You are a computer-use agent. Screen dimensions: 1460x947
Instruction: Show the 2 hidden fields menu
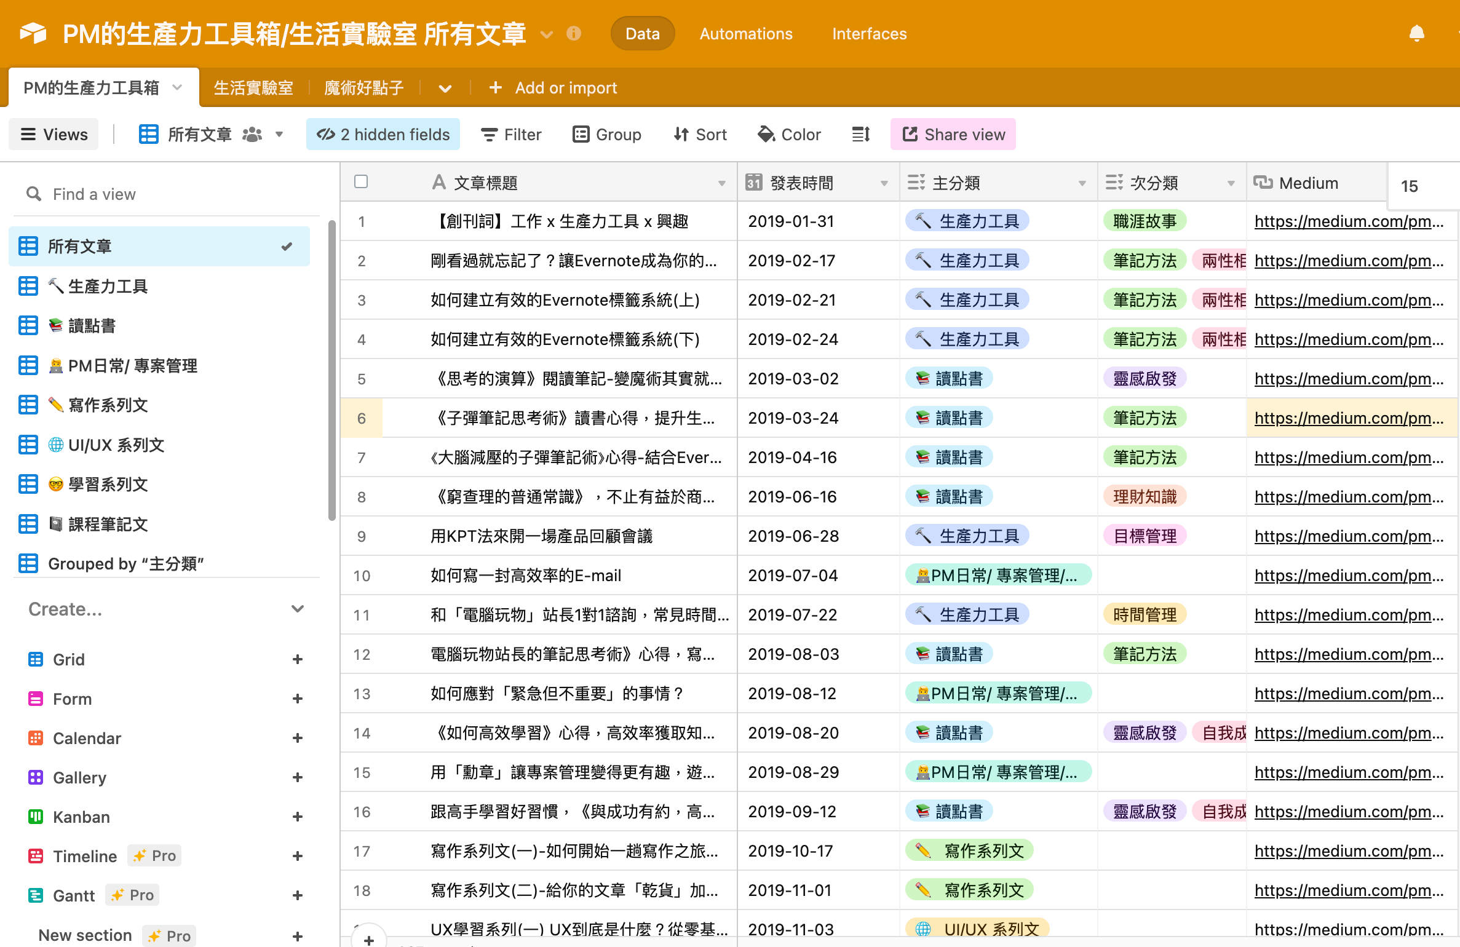383,134
